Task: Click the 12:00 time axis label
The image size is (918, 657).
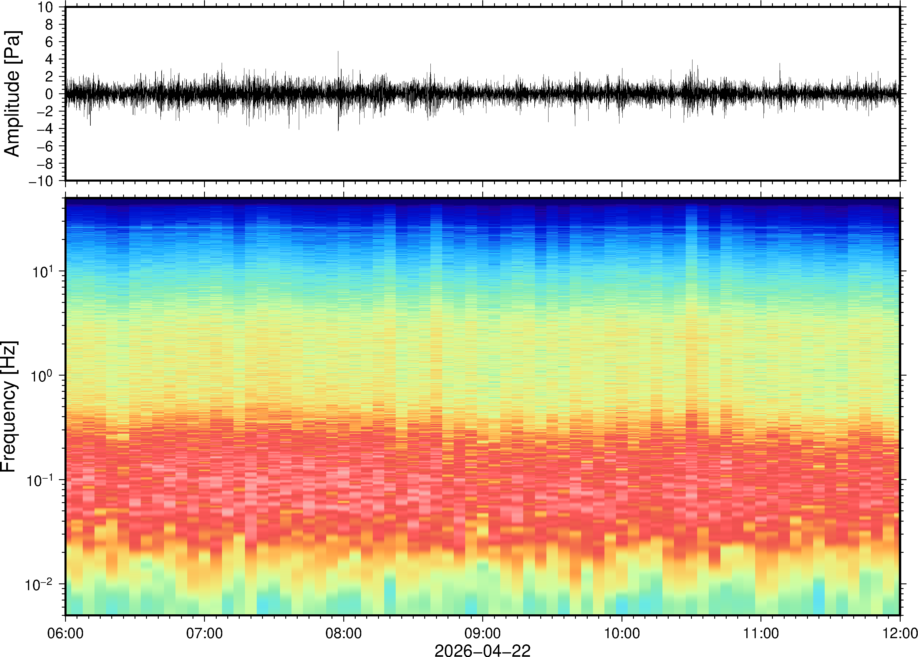Action: coord(900,633)
